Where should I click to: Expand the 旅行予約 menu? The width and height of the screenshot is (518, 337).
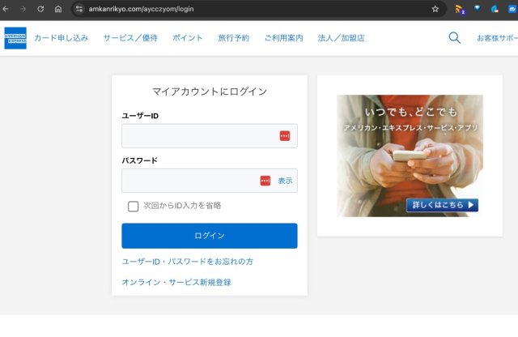234,38
